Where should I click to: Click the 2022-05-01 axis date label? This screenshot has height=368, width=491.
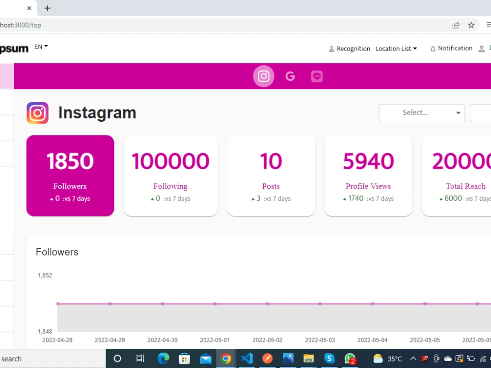[215, 340]
